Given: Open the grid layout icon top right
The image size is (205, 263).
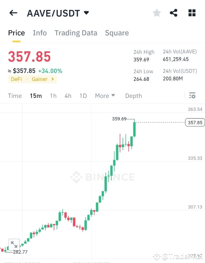Looking at the screenshot, I should tap(192, 13).
